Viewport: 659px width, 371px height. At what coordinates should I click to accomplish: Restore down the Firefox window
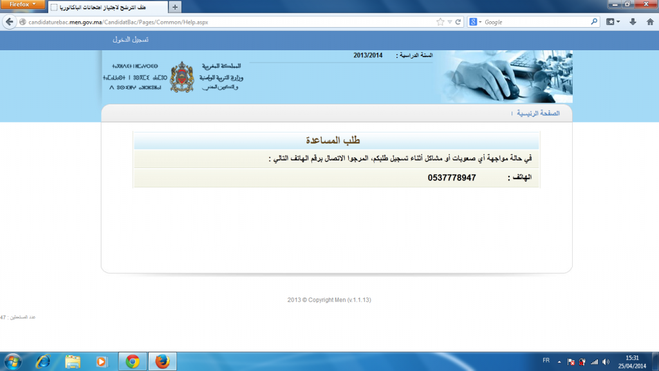point(627,5)
